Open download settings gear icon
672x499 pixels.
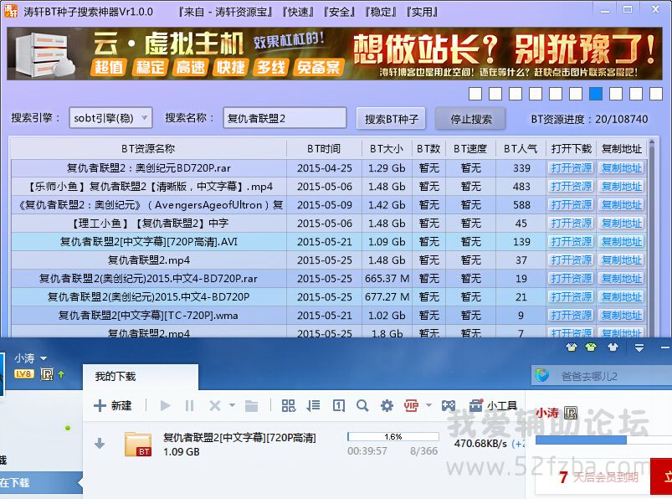[387, 406]
